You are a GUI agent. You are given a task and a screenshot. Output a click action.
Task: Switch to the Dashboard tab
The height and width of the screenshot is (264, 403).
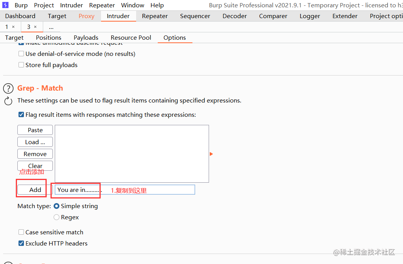20,16
